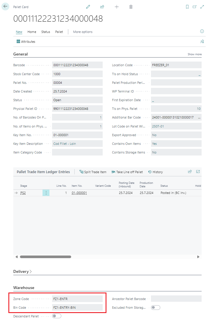Click the information circle icon

click(x=202, y=31)
